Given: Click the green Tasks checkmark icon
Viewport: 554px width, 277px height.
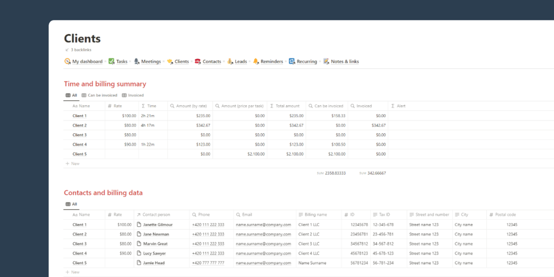Looking at the screenshot, I should click(x=111, y=61).
